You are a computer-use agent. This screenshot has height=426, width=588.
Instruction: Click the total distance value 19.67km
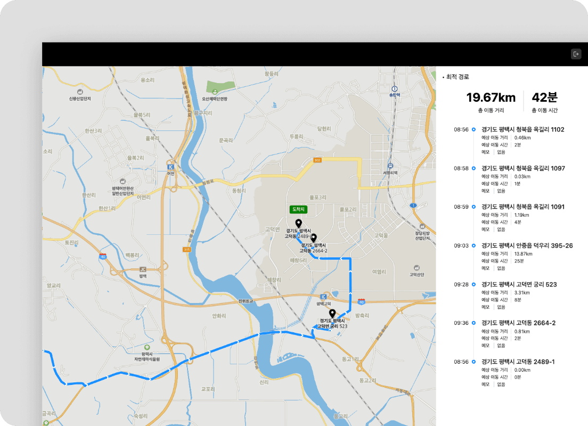[491, 97]
